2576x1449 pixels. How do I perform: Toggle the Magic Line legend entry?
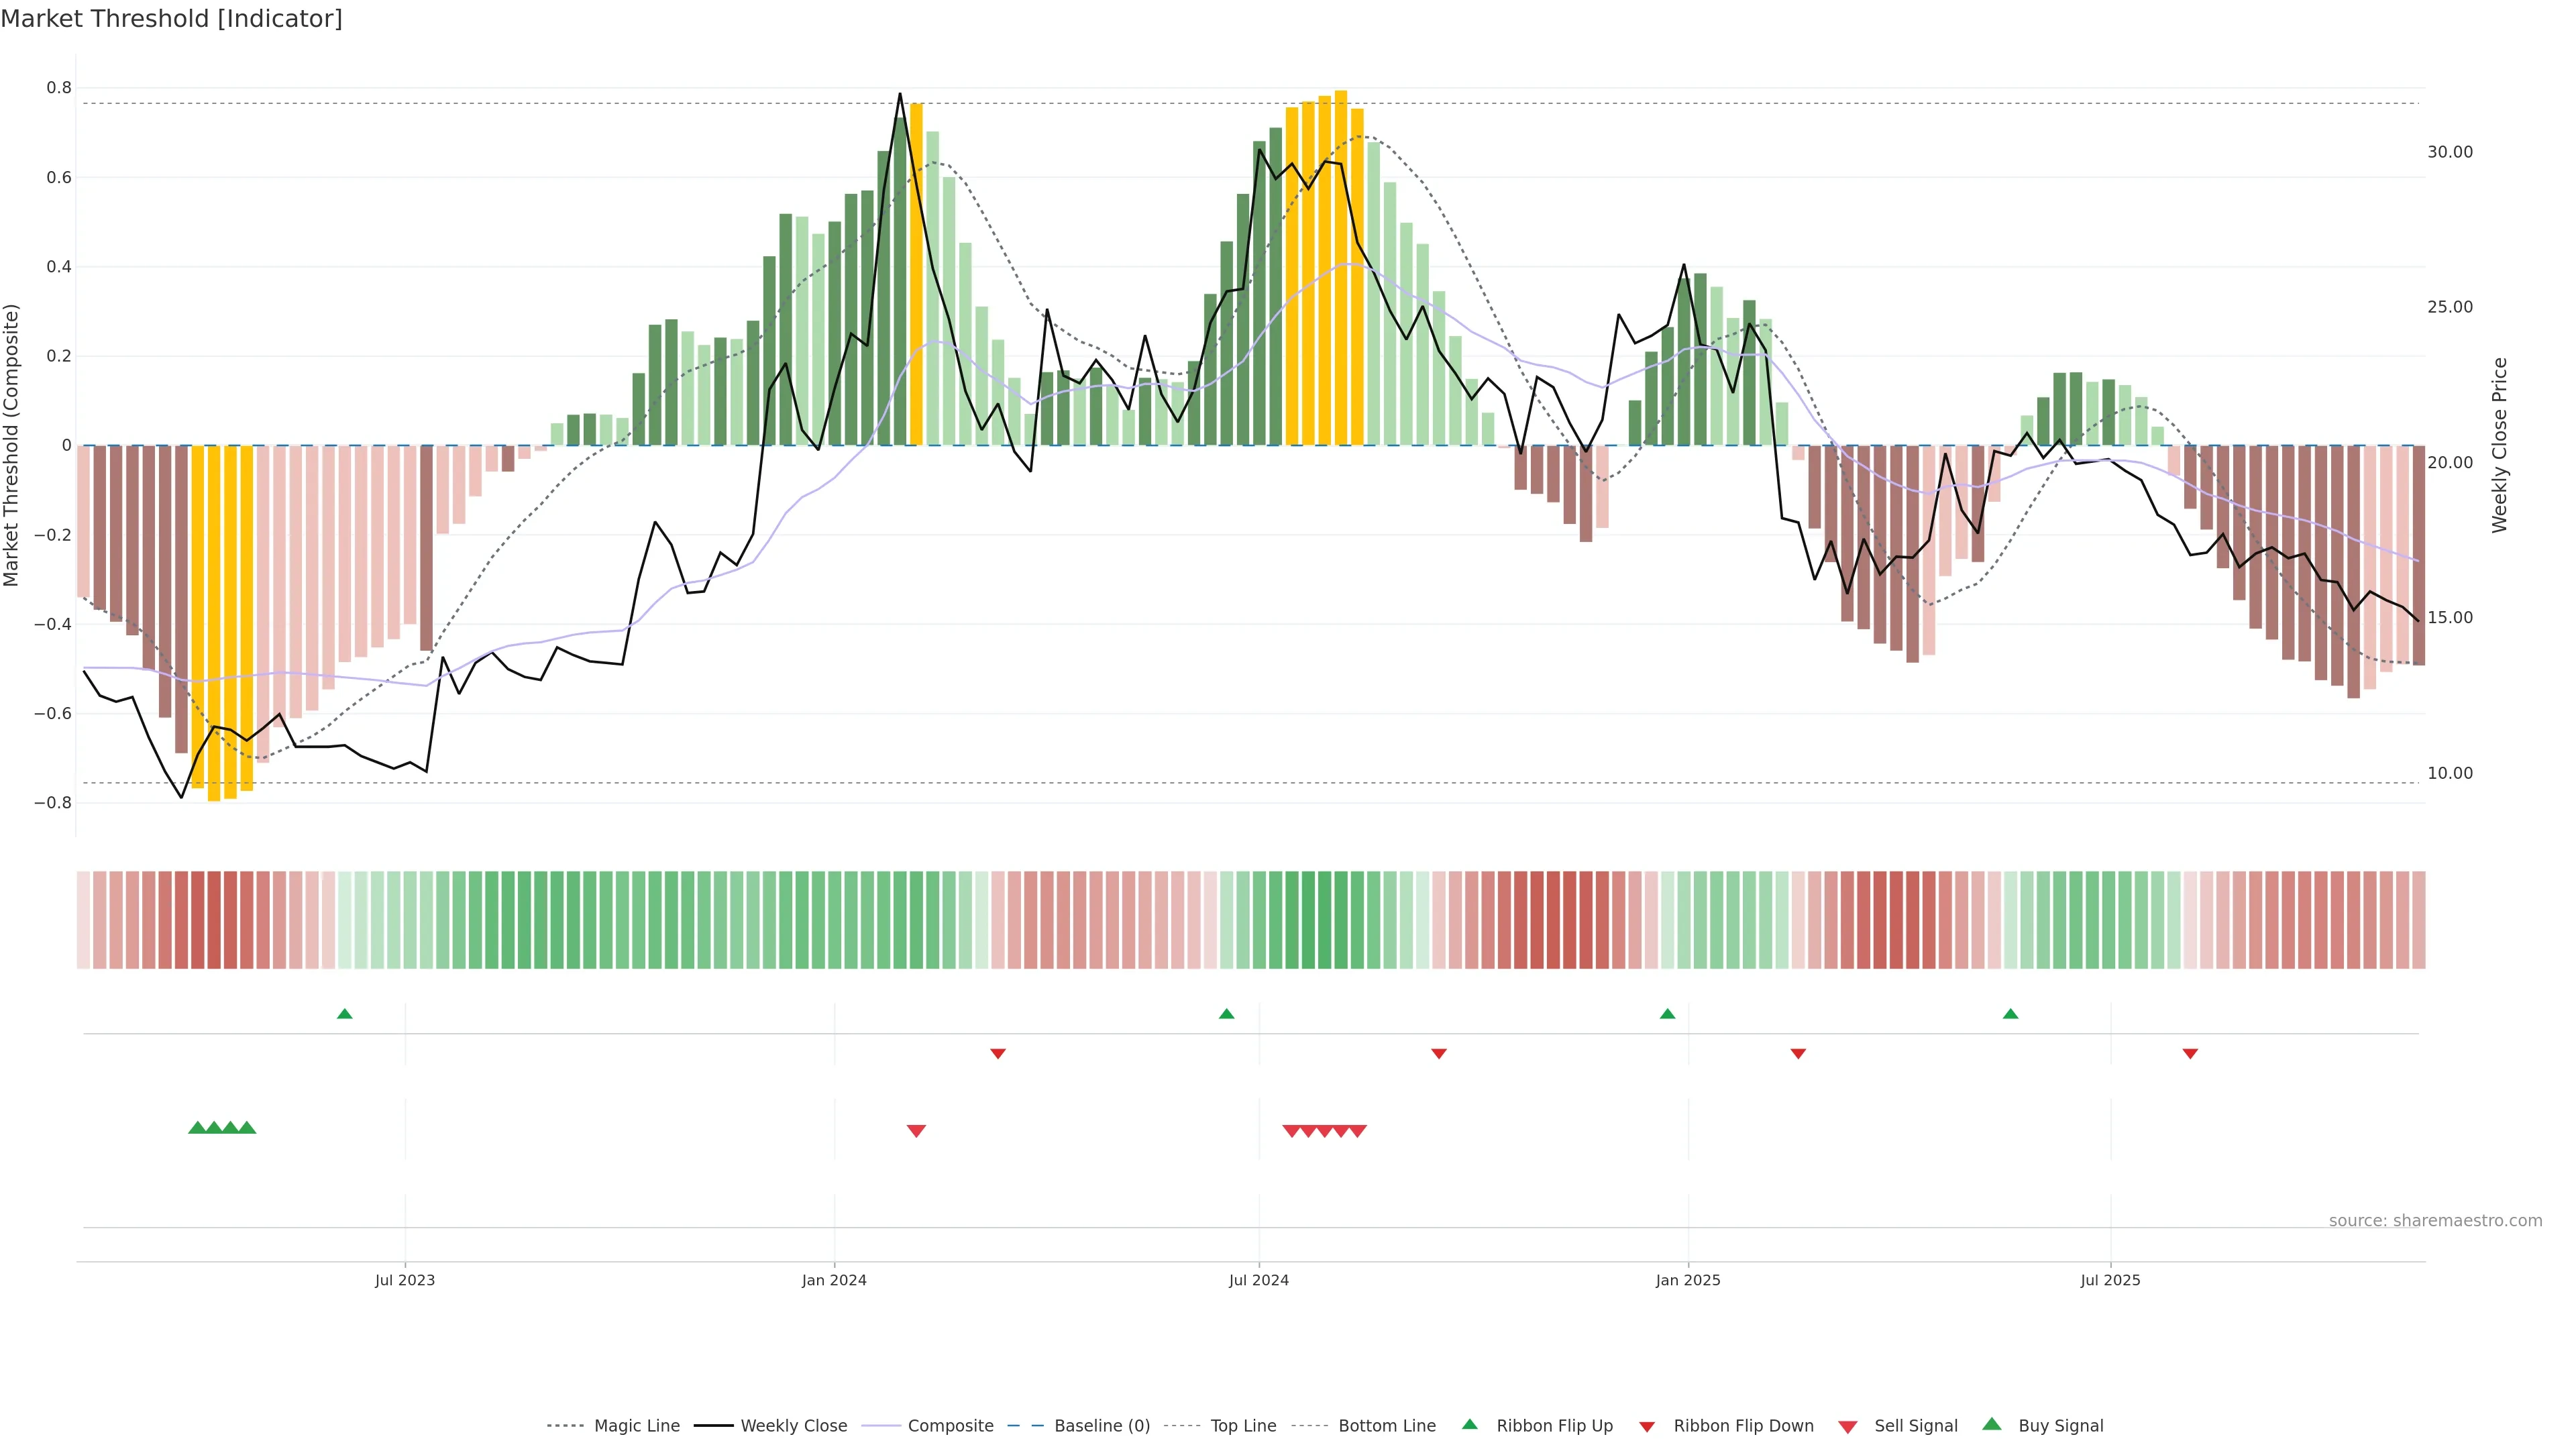636,1426
